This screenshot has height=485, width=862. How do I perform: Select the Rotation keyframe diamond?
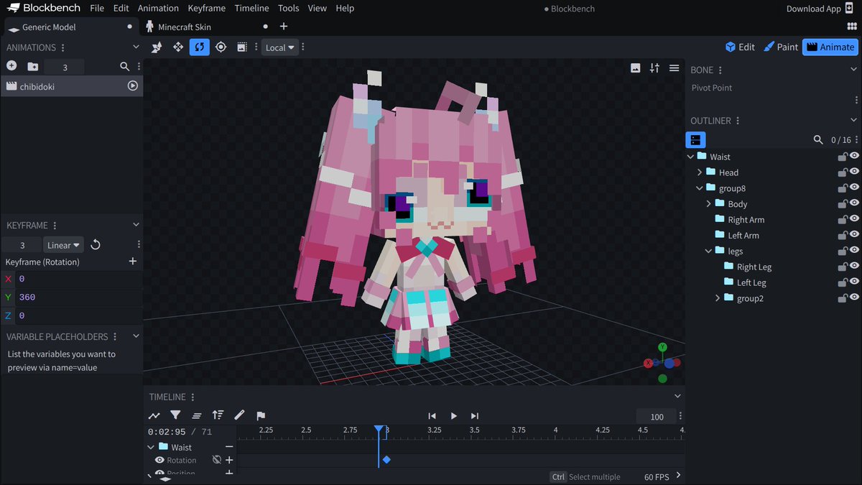386,460
